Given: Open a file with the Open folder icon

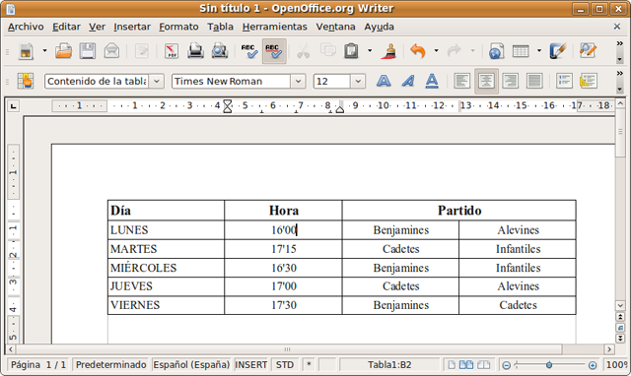Looking at the screenshot, I should click(63, 51).
